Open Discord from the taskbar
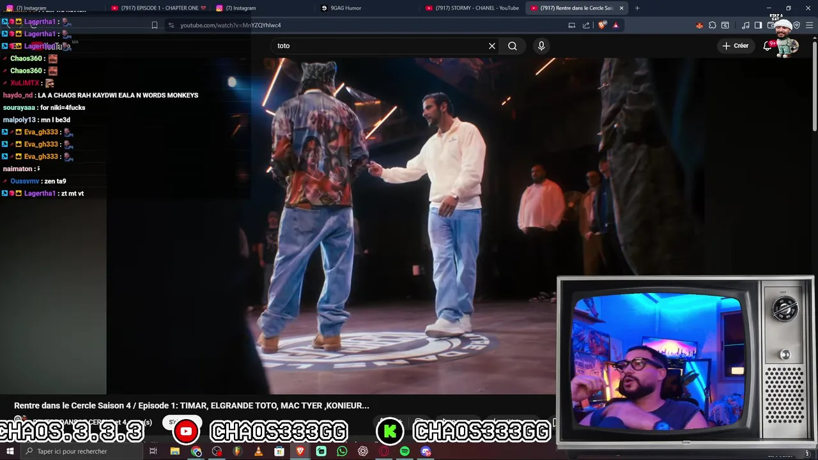Image resolution: width=818 pixels, height=460 pixels. [x=426, y=451]
